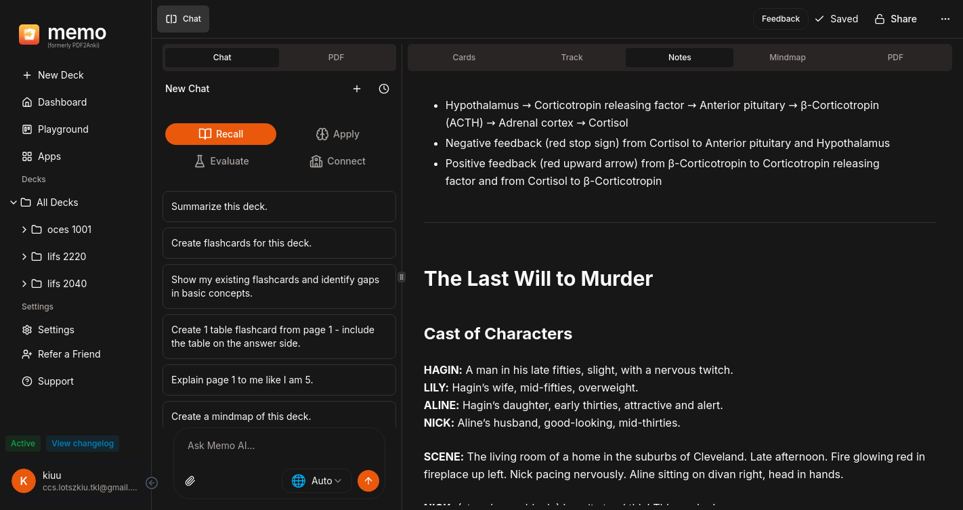
Task: Open the three-dots more options menu
Action: 945,19
